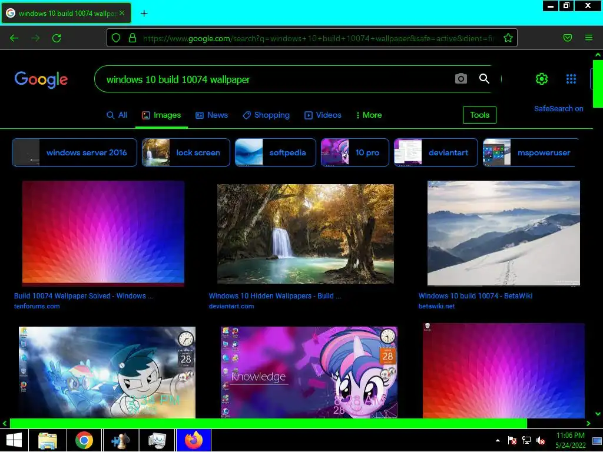The image size is (603, 452).
Task: Click in the Google search box text
Action: [x=178, y=79]
